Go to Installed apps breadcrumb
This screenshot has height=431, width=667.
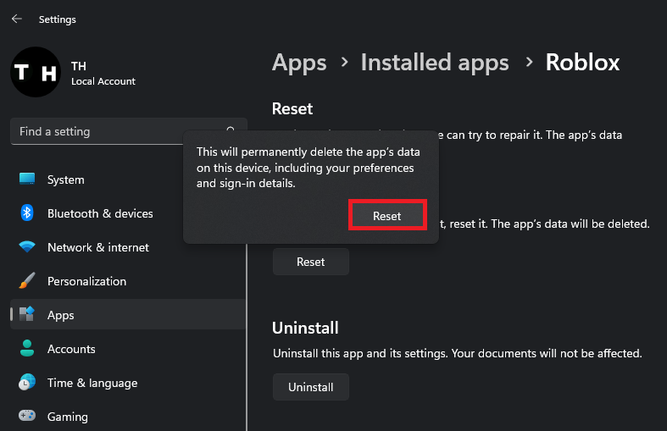435,62
